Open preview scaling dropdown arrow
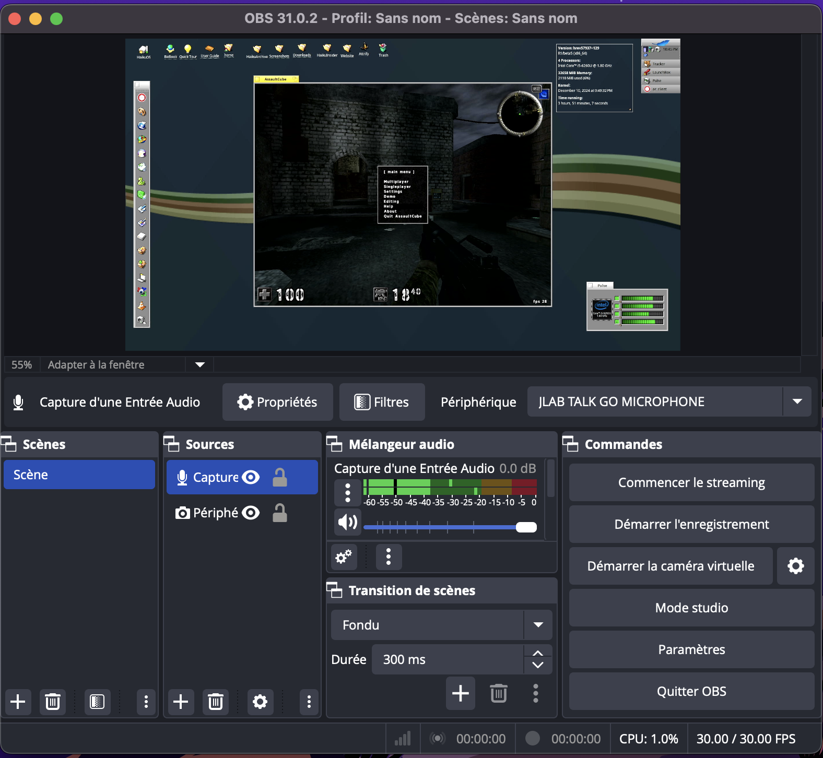This screenshot has width=823, height=758. tap(199, 364)
